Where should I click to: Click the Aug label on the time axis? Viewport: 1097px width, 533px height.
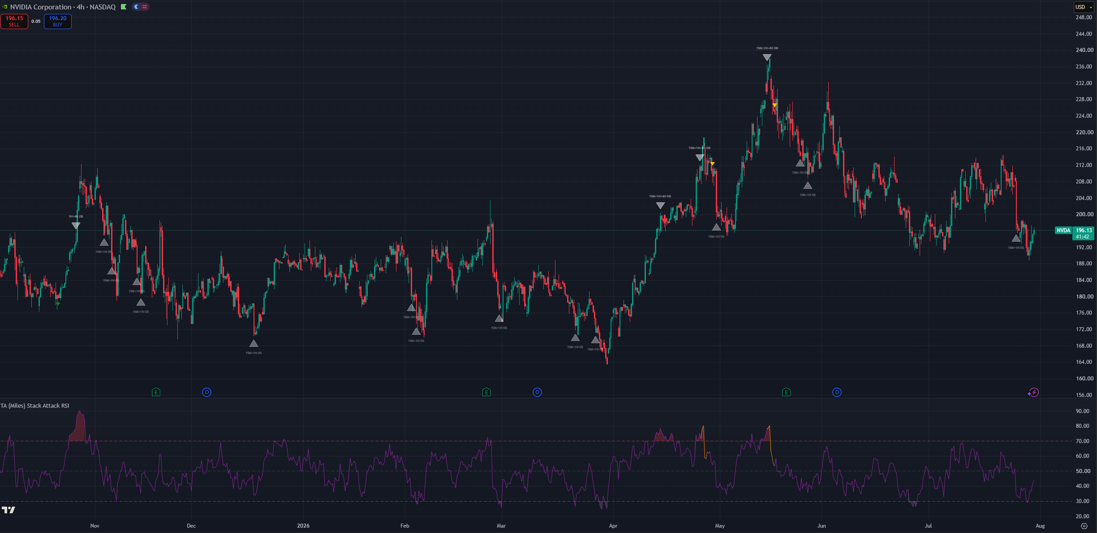pyautogui.click(x=1040, y=526)
